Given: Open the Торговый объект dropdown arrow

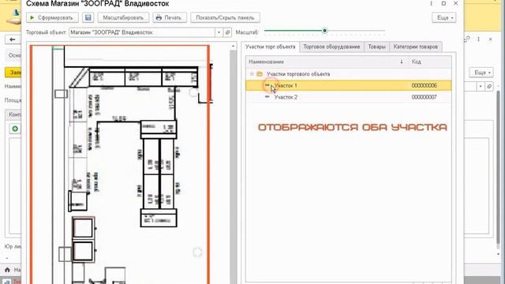Looking at the screenshot, I should click(x=219, y=32).
